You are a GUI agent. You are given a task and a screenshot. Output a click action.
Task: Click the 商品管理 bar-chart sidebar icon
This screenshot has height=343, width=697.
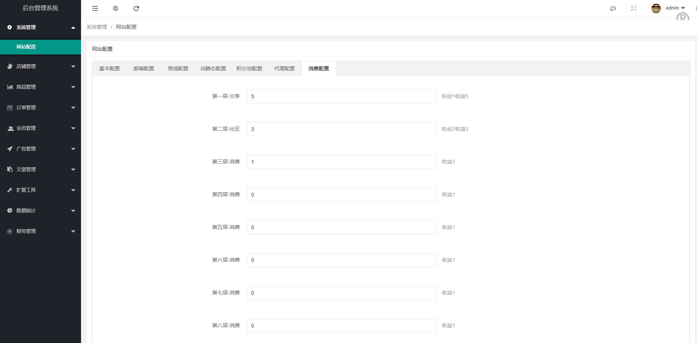(10, 87)
